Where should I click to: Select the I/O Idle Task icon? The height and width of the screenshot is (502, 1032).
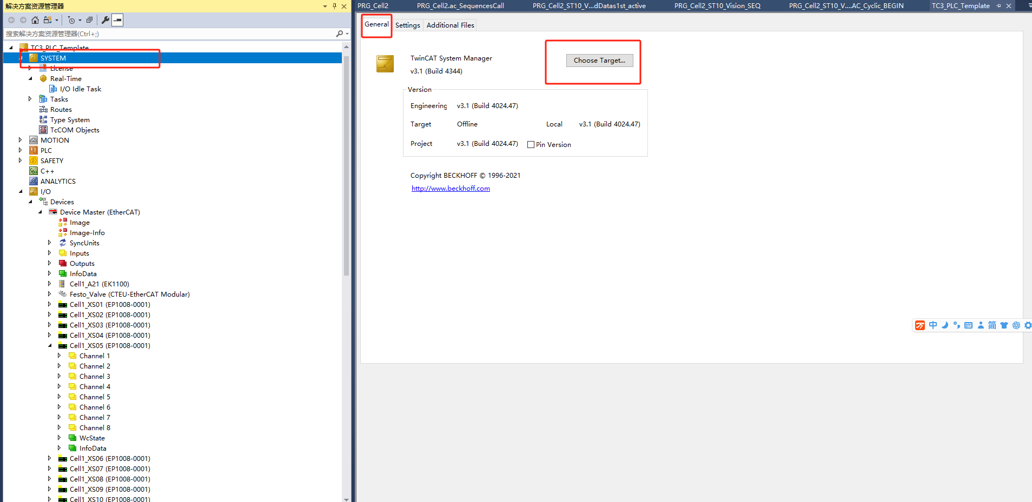53,89
